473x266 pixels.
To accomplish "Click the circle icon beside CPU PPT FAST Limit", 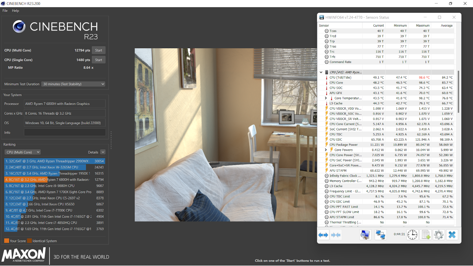I will point(327,207).
